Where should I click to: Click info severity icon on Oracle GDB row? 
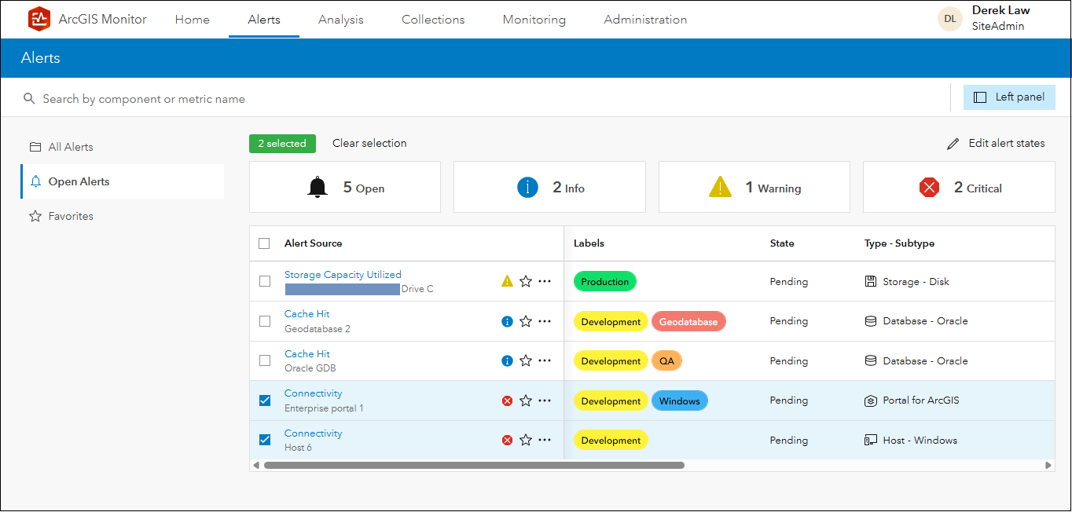tap(507, 361)
